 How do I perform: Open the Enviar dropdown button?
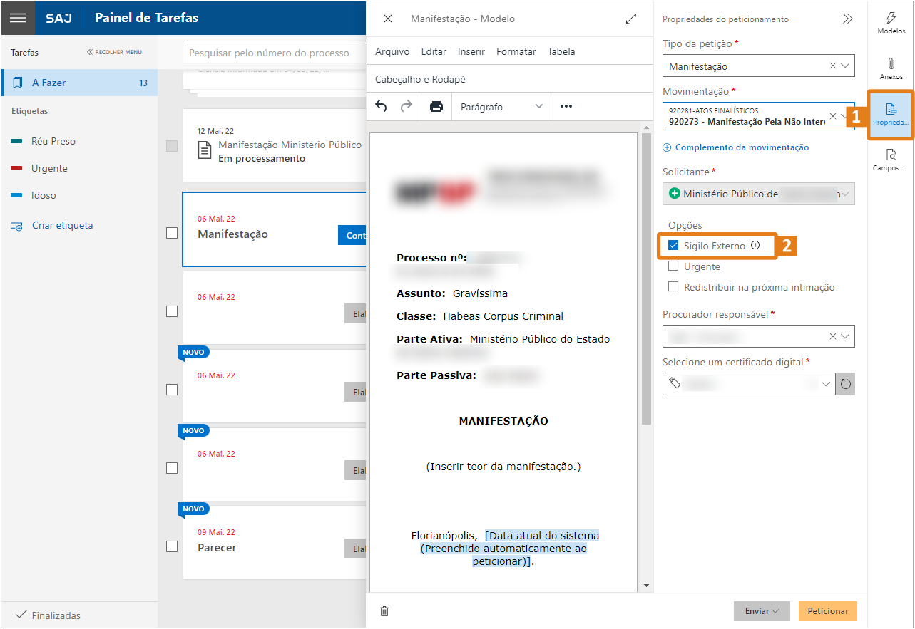coord(762,611)
